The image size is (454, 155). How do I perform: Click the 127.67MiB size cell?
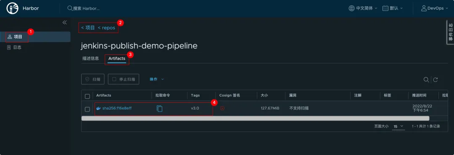coord(270,108)
